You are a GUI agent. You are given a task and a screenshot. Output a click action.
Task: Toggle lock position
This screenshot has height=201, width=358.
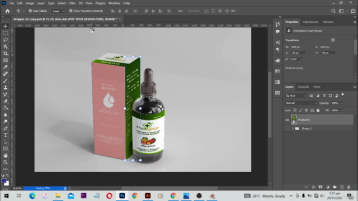click(x=307, y=111)
